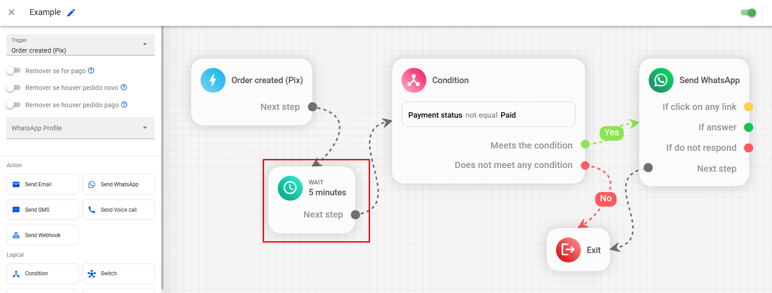The height and width of the screenshot is (293, 772).
Task: Click the Payment status not equal Paid rule
Action: pos(488,115)
